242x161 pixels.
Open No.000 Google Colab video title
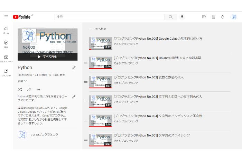click(x=158, y=39)
